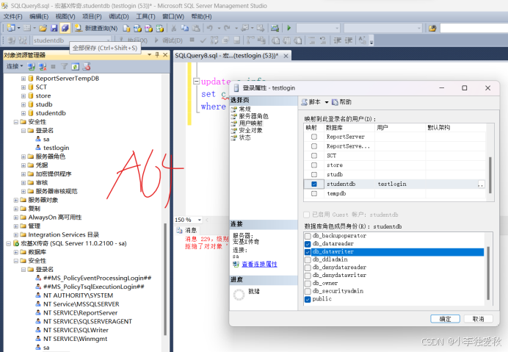This screenshot has height=352, width=508.
Task: Click the Cut scissors icon in toolbar
Action: point(174,28)
